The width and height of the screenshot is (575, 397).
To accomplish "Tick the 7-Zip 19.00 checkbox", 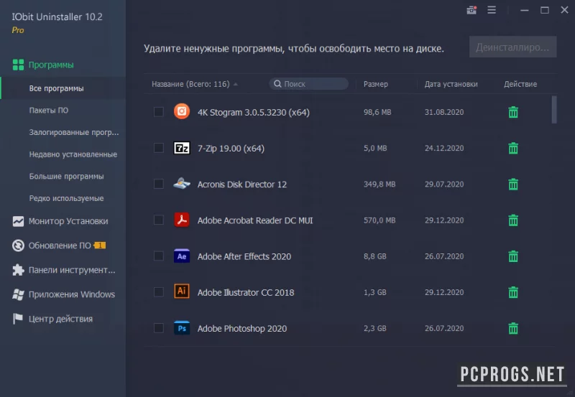I will click(158, 148).
